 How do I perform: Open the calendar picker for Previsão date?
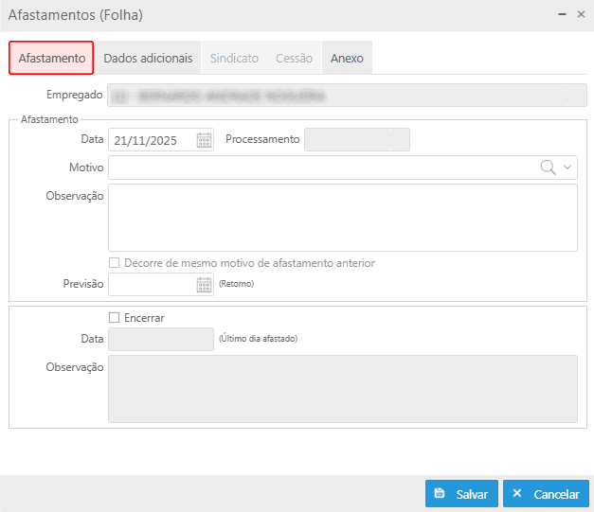205,285
